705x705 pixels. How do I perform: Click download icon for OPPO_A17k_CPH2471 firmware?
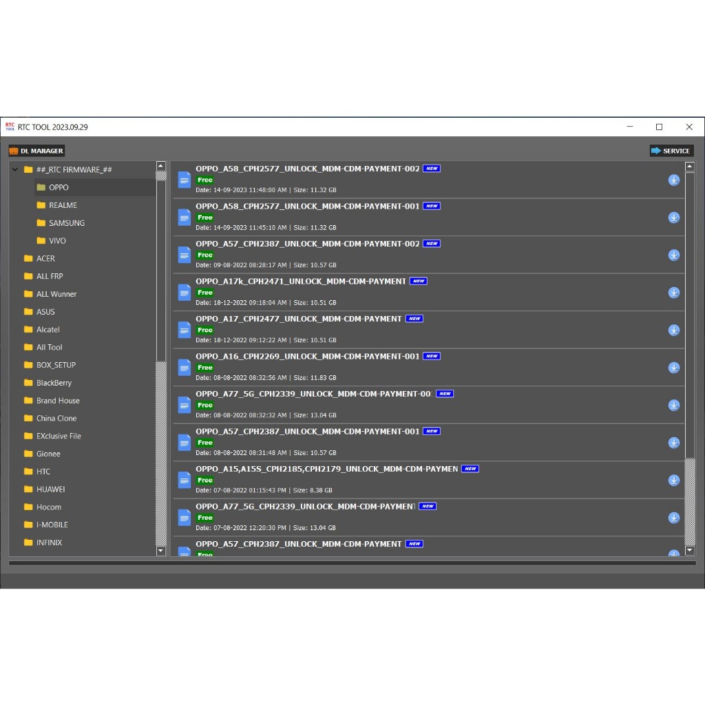tap(673, 293)
